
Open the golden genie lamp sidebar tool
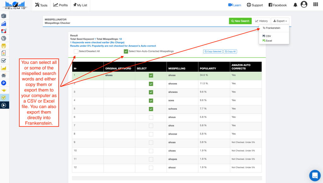pyautogui.click(x=4, y=90)
